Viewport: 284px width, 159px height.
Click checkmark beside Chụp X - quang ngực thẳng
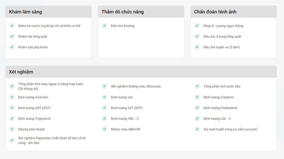click(197, 26)
